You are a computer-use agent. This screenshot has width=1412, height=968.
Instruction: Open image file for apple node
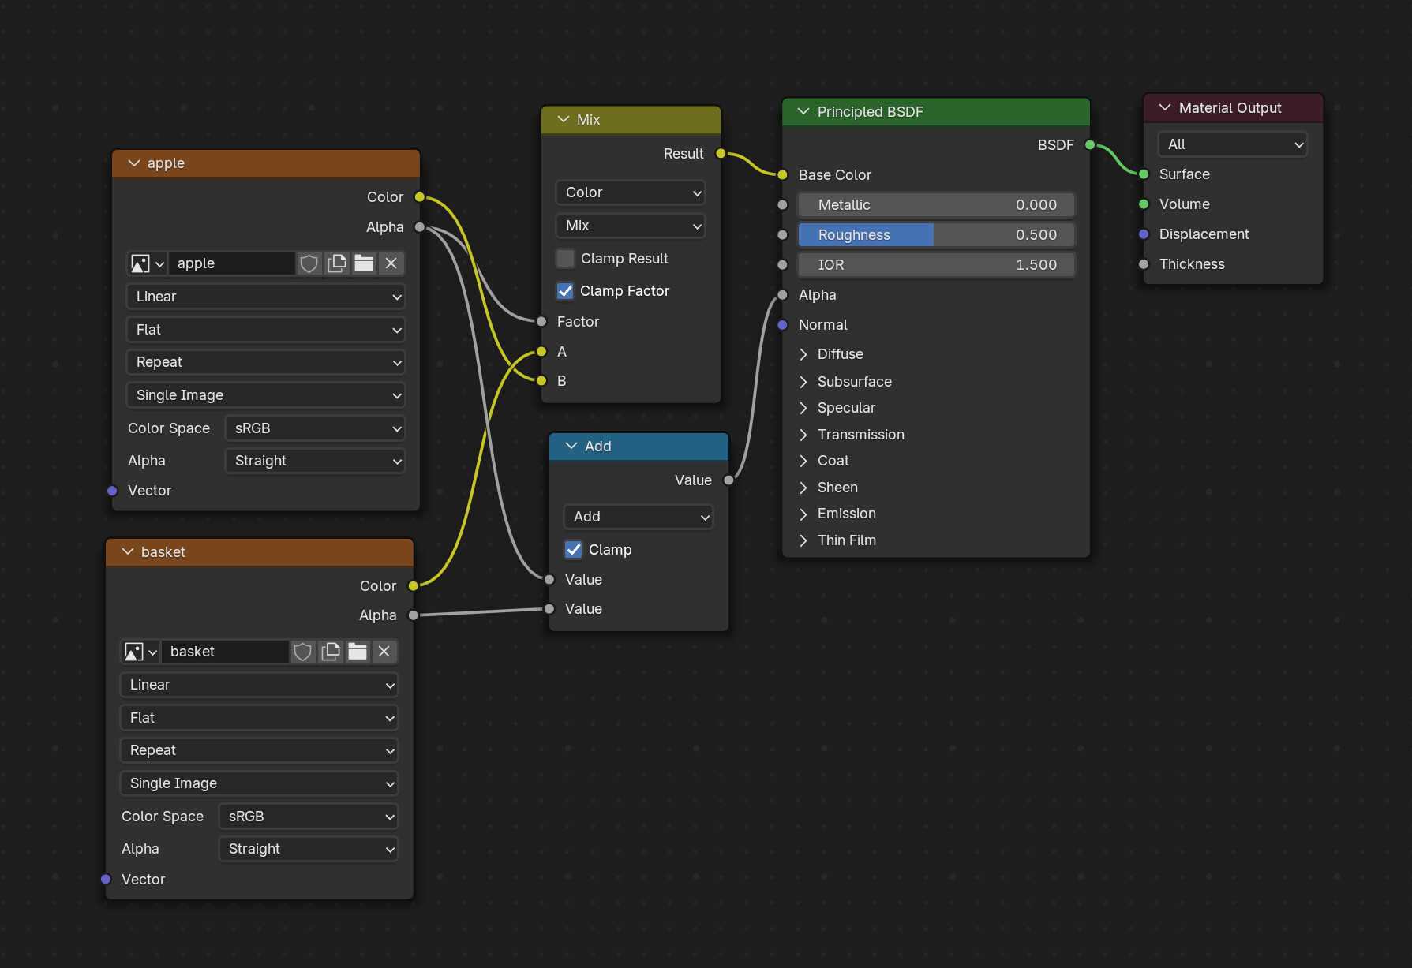point(364,263)
